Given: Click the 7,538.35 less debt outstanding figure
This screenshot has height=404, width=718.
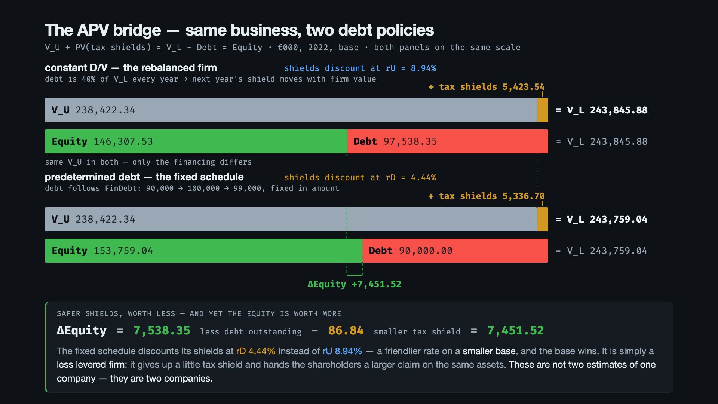Looking at the screenshot, I should tap(162, 331).
